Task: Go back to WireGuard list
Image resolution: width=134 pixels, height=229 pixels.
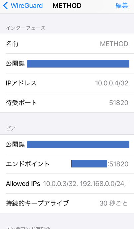Action: 23,6
